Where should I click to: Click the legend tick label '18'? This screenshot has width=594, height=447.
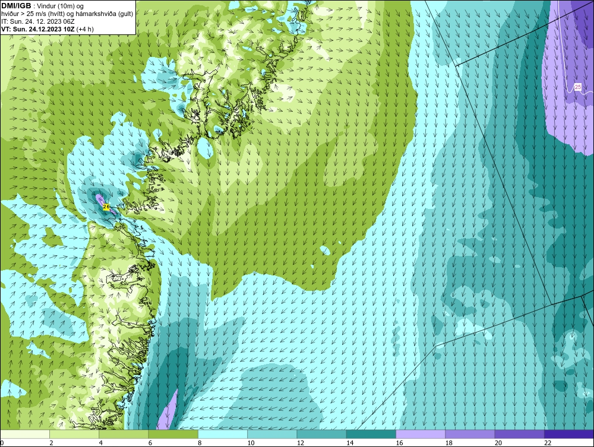[x=449, y=443]
